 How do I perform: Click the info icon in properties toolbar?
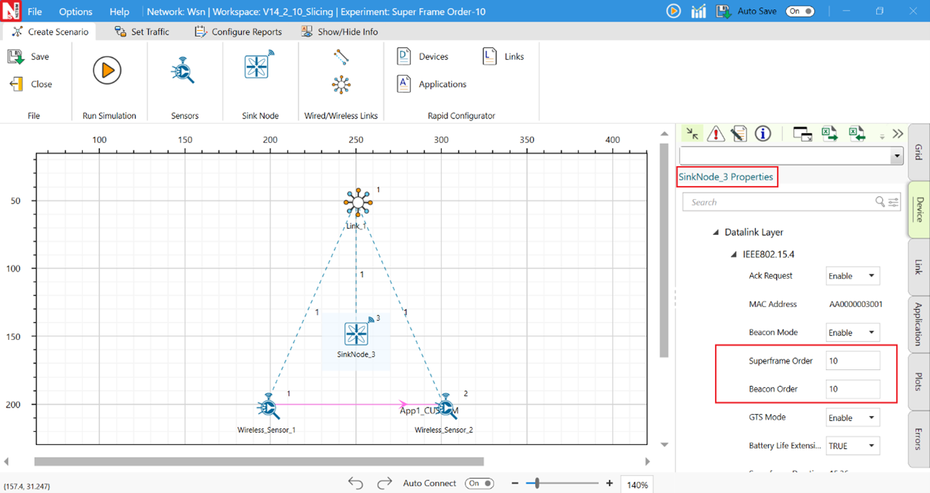pyautogui.click(x=762, y=134)
